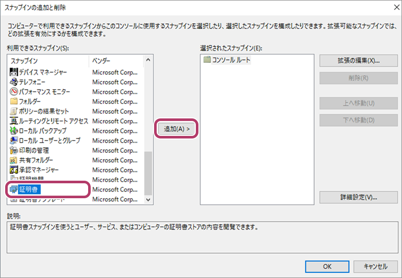Select コンソール ルート in selected snap-ins

coord(231,60)
